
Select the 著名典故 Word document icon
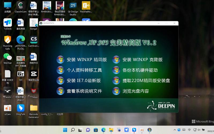tap(21, 24)
